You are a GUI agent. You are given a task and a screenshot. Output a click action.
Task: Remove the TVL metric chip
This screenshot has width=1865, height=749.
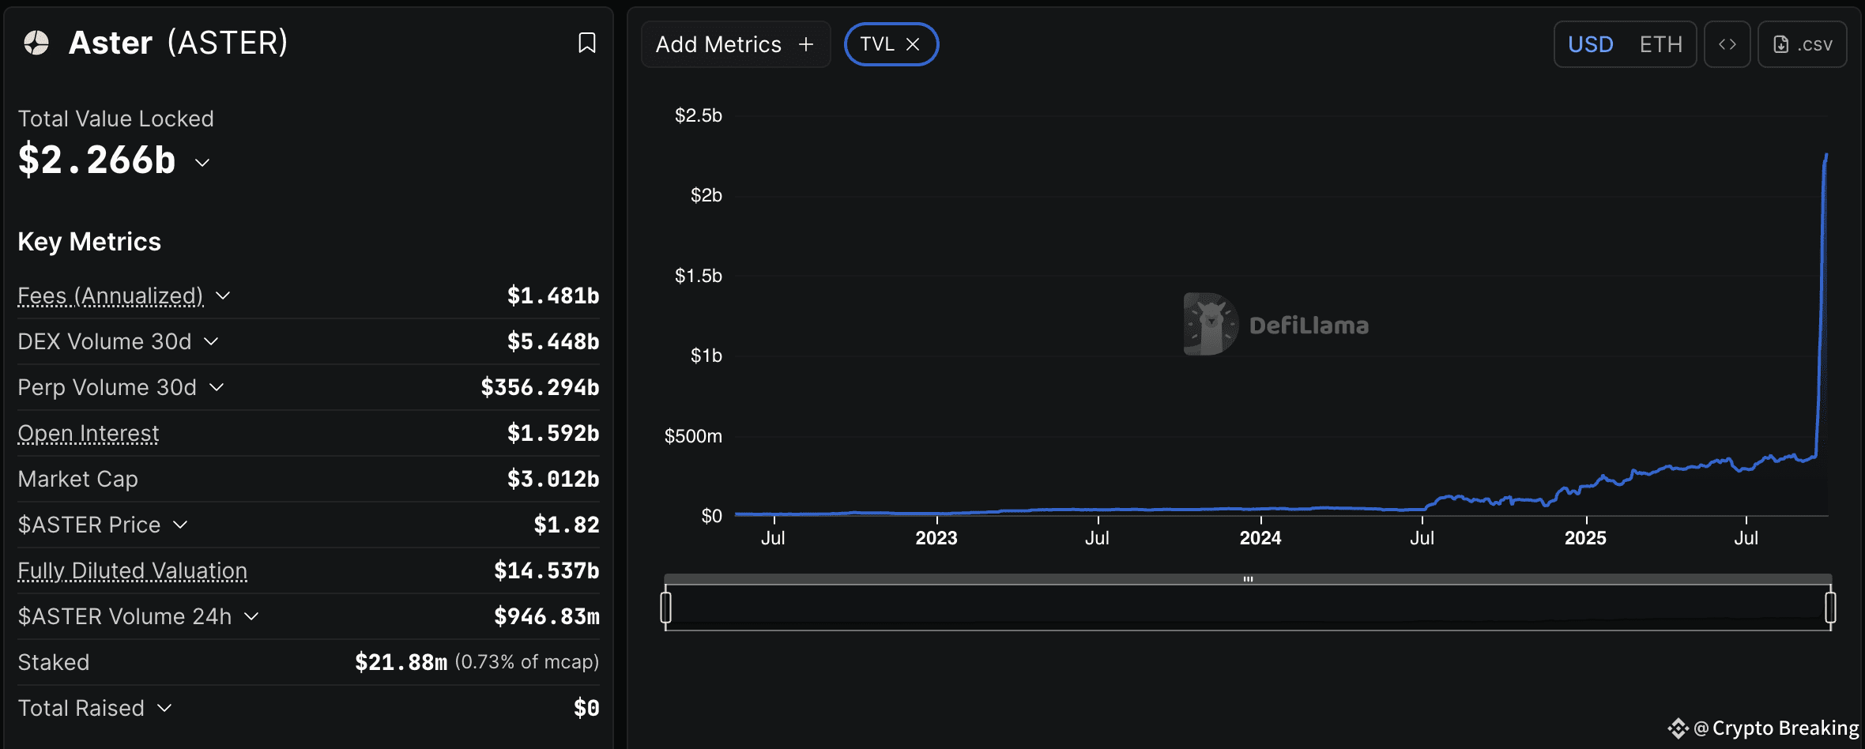click(913, 44)
